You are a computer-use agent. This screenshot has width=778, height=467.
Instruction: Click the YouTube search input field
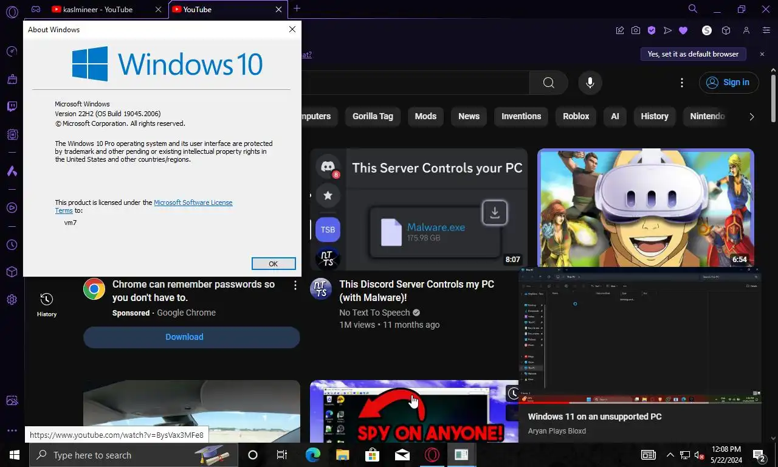[x=415, y=83]
